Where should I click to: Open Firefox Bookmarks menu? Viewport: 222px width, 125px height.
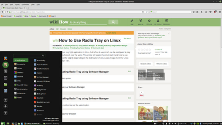click(25, 5)
